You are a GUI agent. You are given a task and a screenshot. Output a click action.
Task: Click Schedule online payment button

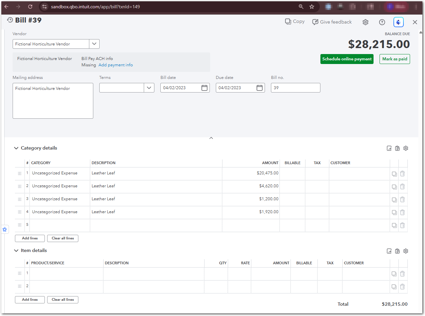(347, 59)
